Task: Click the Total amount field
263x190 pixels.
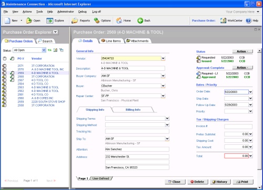Action: [x=236, y=156]
